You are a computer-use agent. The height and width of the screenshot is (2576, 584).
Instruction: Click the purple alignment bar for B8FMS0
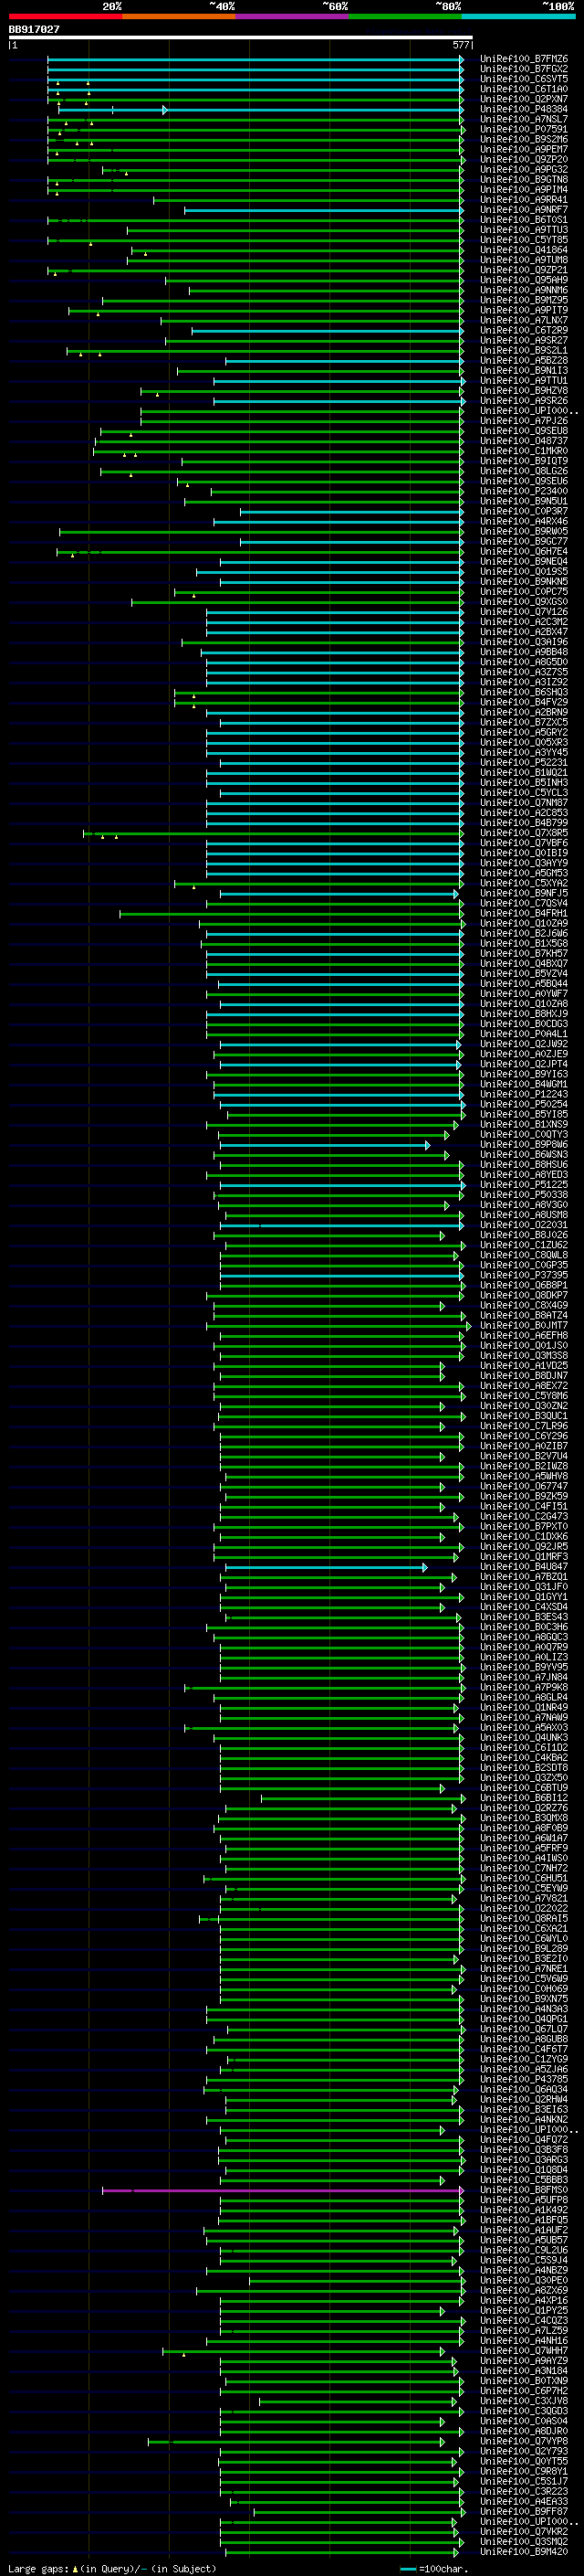(x=283, y=2190)
